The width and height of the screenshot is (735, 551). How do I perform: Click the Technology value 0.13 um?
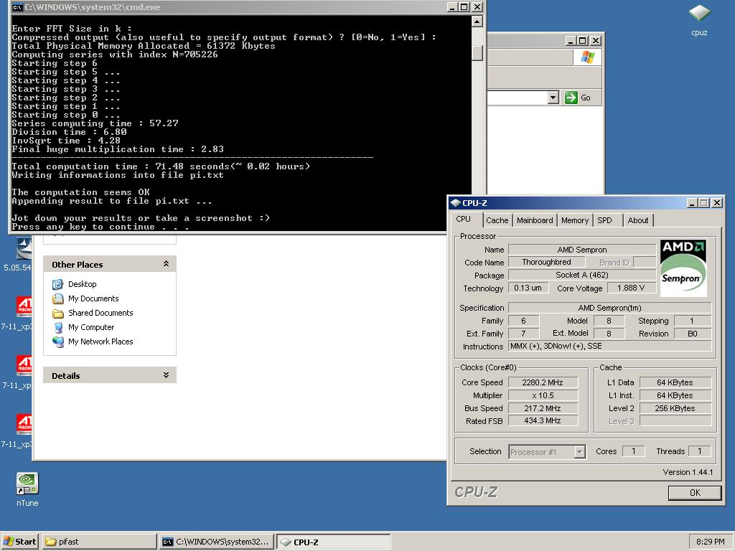point(528,288)
